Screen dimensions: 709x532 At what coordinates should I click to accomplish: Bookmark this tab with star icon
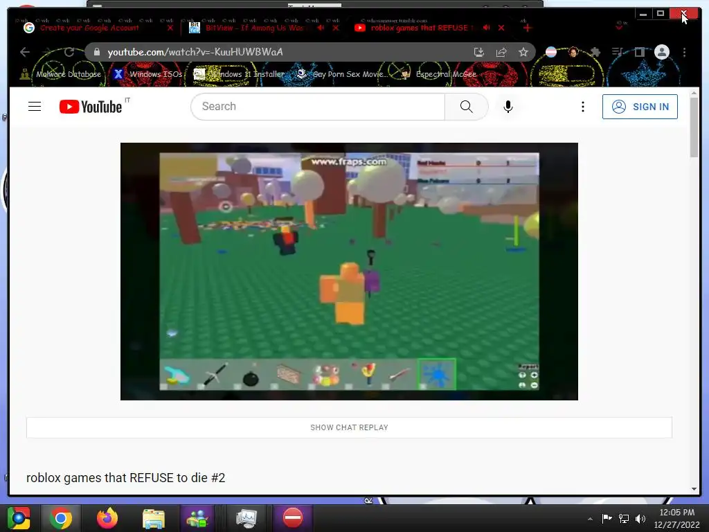pos(523,52)
